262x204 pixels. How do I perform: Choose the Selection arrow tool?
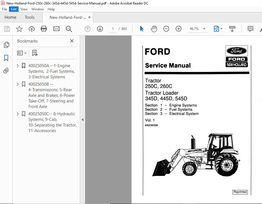coord(142,29)
